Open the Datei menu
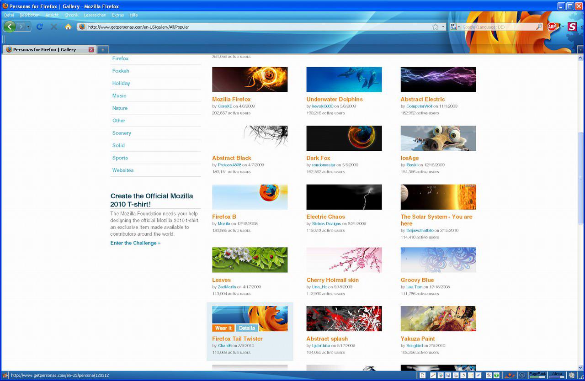 pyautogui.click(x=9, y=15)
